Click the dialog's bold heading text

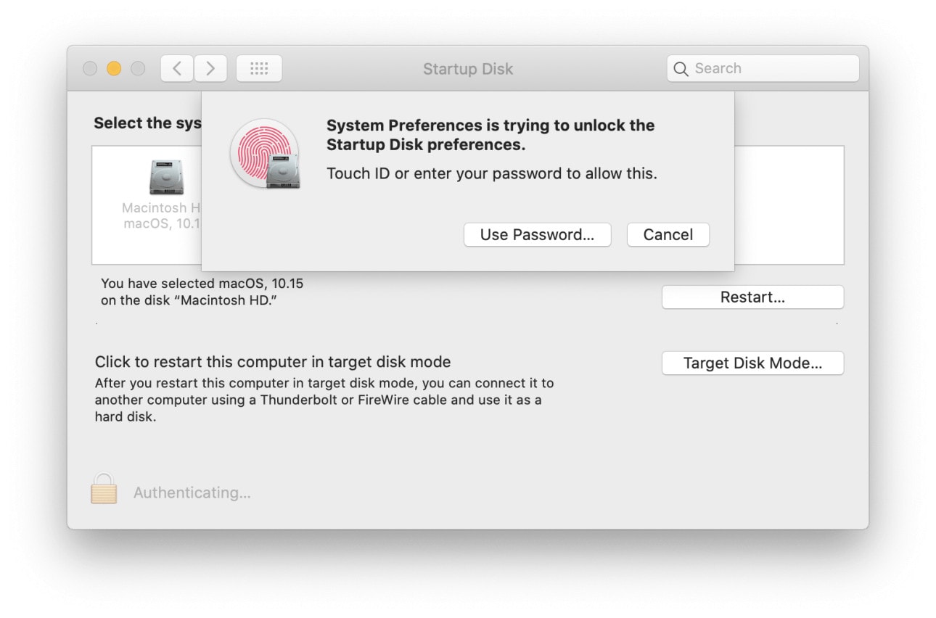click(490, 135)
